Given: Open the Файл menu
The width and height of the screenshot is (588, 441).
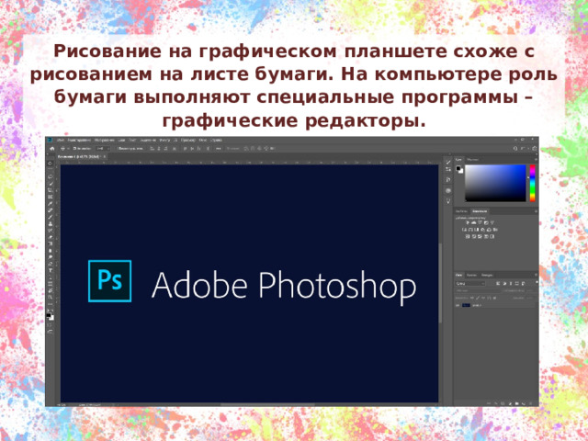Looking at the screenshot, I should 61,140.
